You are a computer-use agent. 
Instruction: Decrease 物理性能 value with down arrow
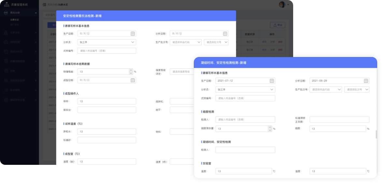pos(131,73)
